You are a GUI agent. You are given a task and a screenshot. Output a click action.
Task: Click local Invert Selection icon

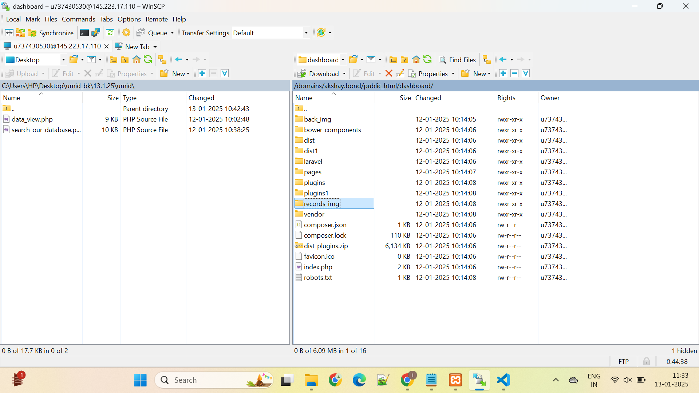[x=225, y=74]
